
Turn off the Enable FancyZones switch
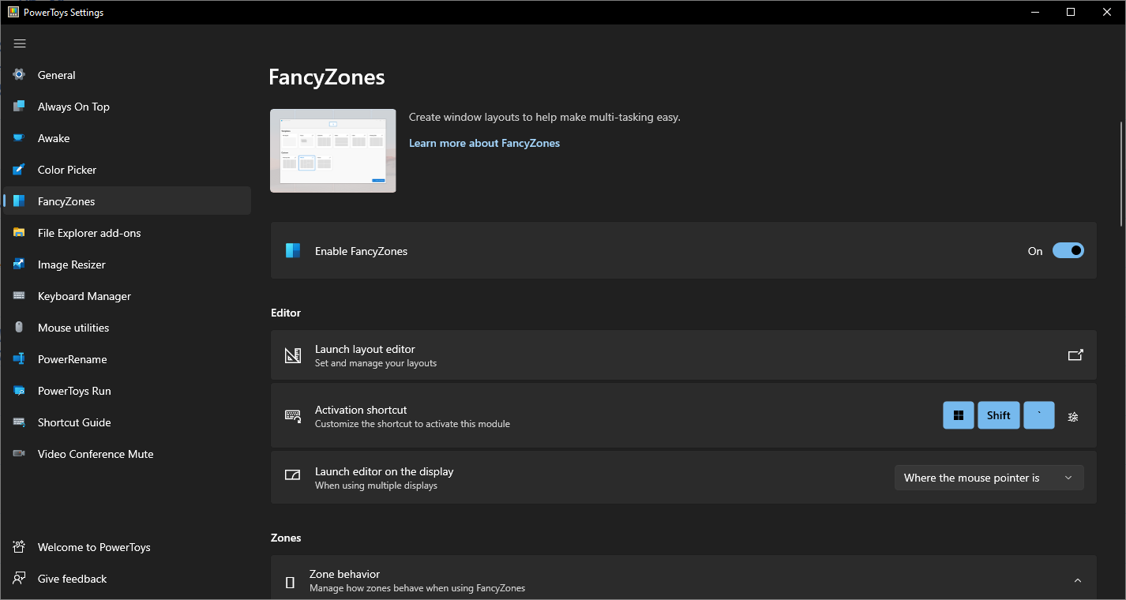tap(1068, 251)
